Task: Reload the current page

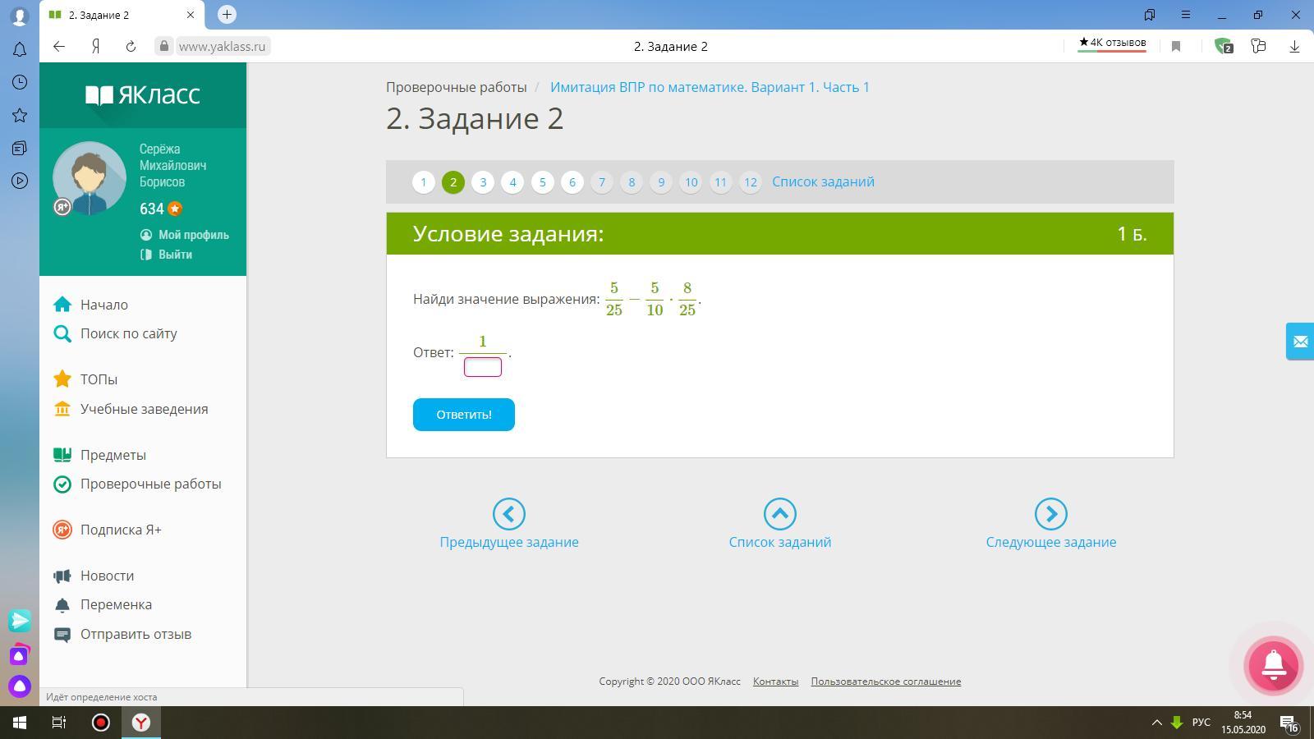Action: click(x=131, y=46)
